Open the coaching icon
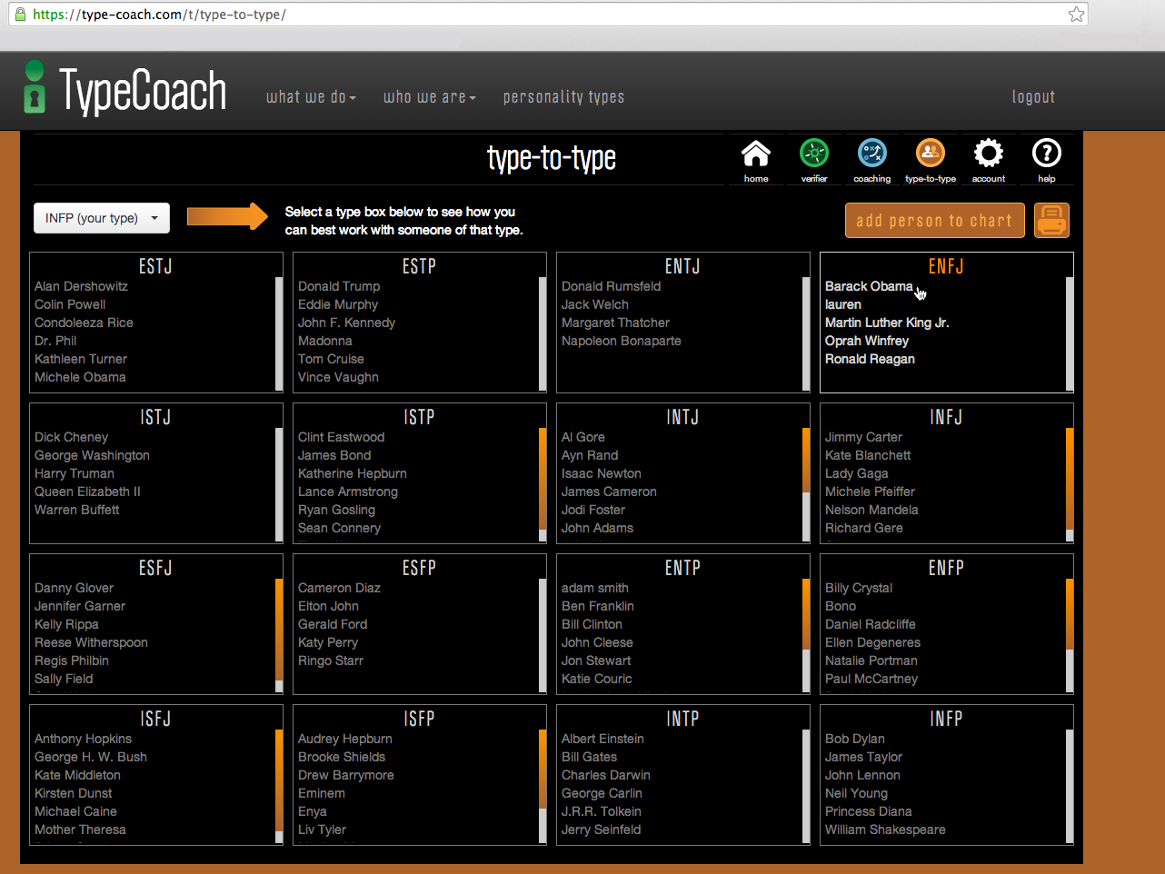 click(872, 153)
